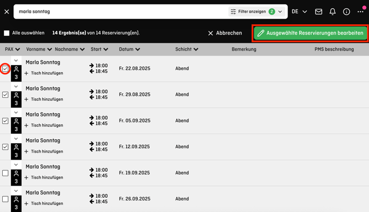Uncheck the reservation checkbox for 29.08.2025
Viewport: 369px width, 212px height.
pyautogui.click(x=5, y=95)
